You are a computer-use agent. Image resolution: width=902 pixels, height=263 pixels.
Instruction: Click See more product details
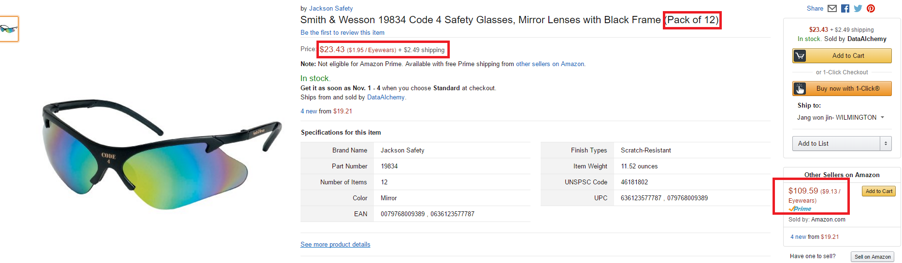tap(335, 245)
